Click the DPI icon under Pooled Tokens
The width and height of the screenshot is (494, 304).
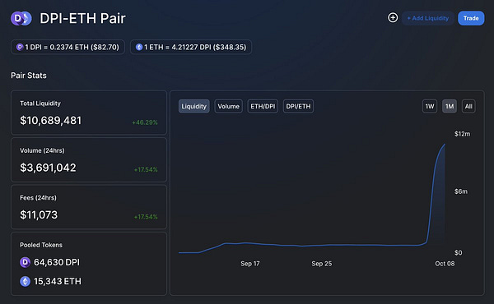coord(26,262)
